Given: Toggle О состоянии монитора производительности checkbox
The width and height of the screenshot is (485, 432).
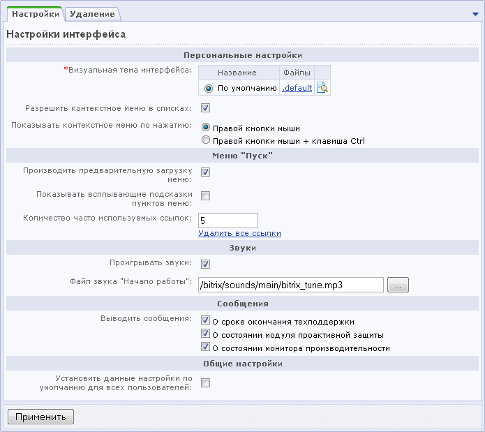Looking at the screenshot, I should click(205, 347).
